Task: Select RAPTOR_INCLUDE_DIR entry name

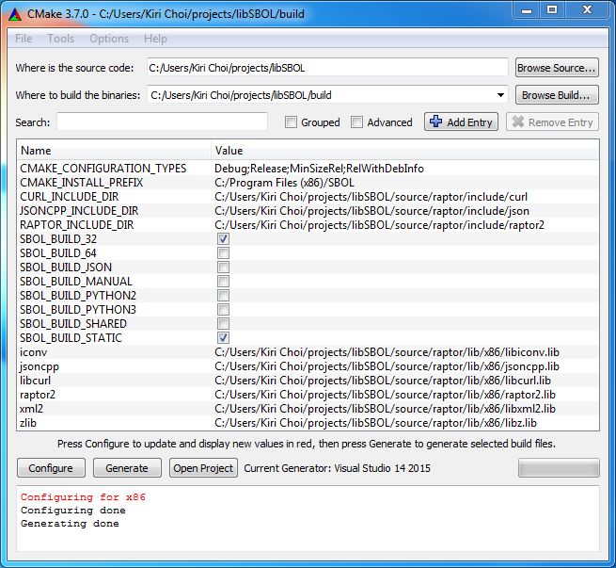Action: click(76, 225)
